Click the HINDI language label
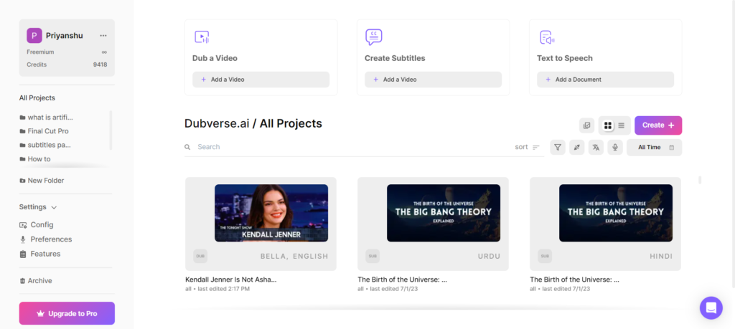Screen dimensions: 735x329 661,257
